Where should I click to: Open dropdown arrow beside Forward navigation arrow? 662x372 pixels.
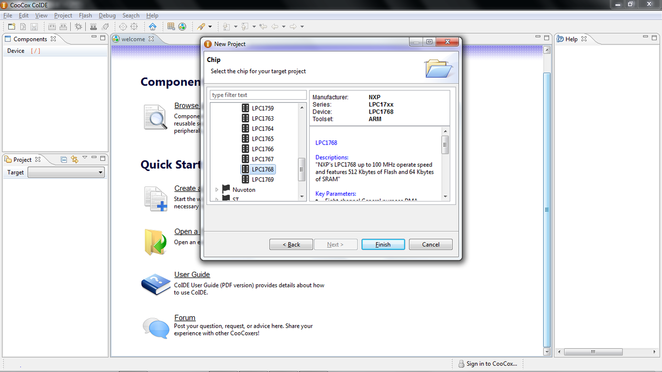tap(302, 26)
